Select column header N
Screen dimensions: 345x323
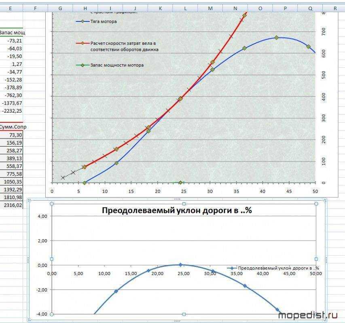click(235, 8)
